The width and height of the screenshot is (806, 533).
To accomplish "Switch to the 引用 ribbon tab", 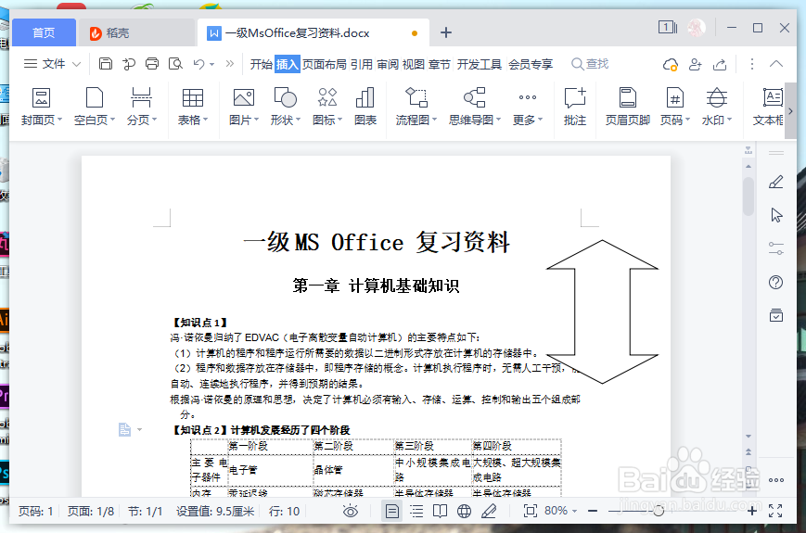I will [362, 64].
